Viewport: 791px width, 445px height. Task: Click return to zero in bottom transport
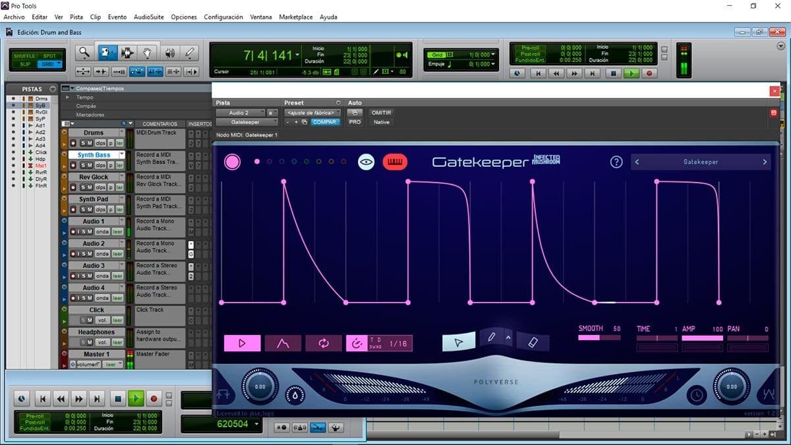click(42, 398)
